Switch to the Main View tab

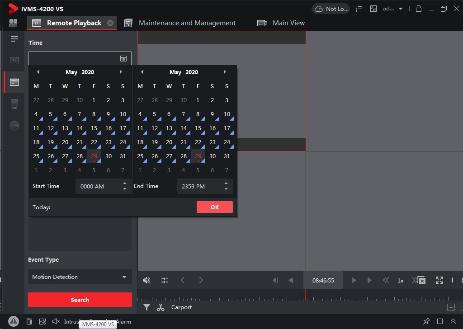click(288, 23)
